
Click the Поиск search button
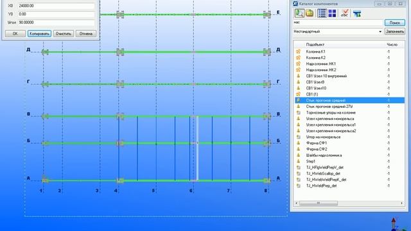click(395, 23)
